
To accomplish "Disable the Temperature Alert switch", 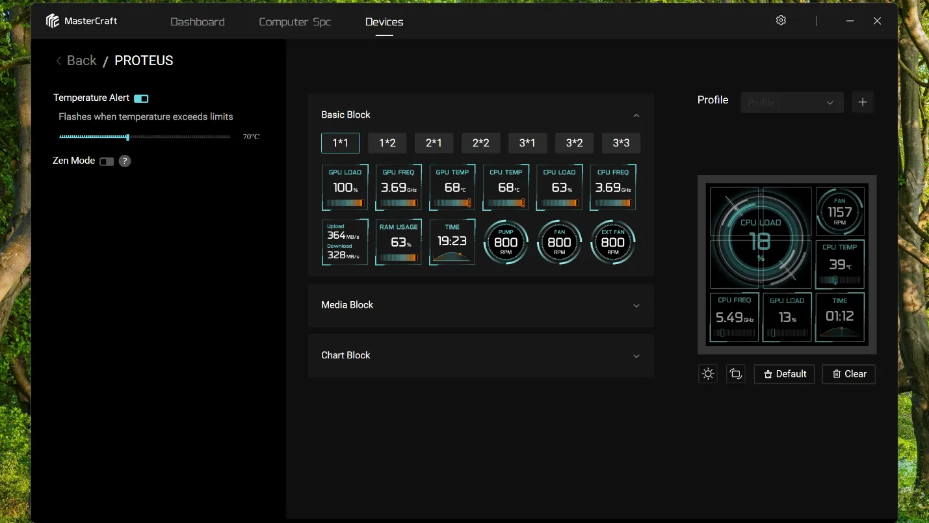I will click(141, 98).
